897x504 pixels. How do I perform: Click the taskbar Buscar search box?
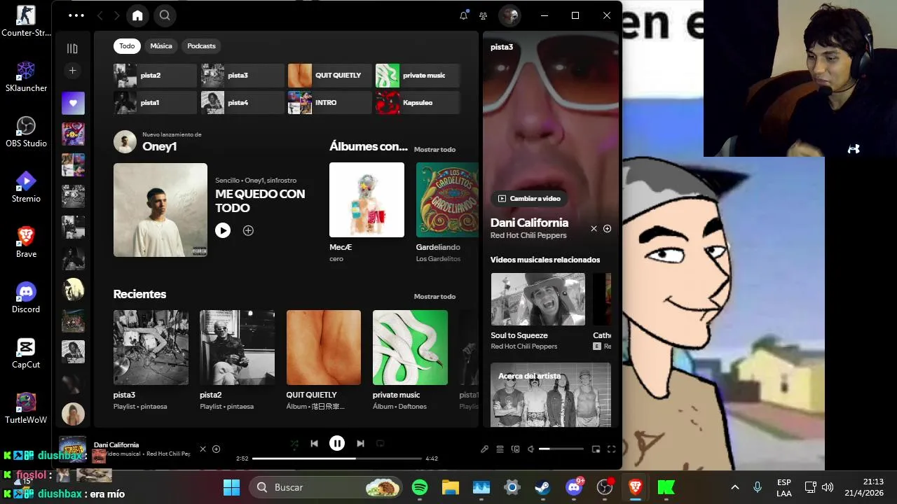[x=327, y=487]
